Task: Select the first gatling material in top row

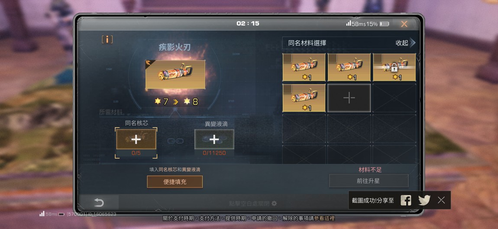Action: [304, 67]
